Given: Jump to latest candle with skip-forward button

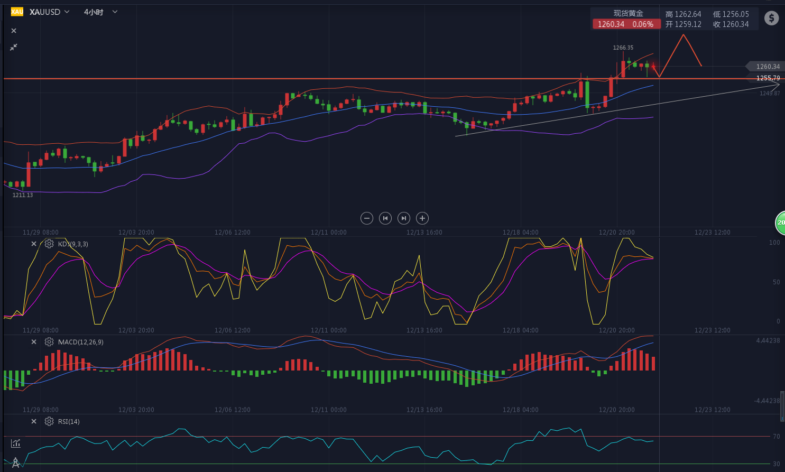Looking at the screenshot, I should click(x=404, y=218).
